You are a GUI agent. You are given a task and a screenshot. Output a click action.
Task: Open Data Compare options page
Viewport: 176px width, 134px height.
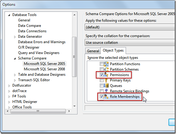pos(30,26)
